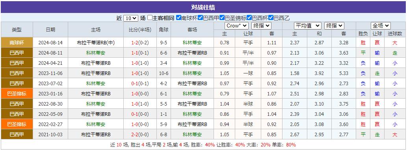The width and height of the screenshot is (407, 150).
Task: Click the average odds value 5.33
Action: click(344, 73)
